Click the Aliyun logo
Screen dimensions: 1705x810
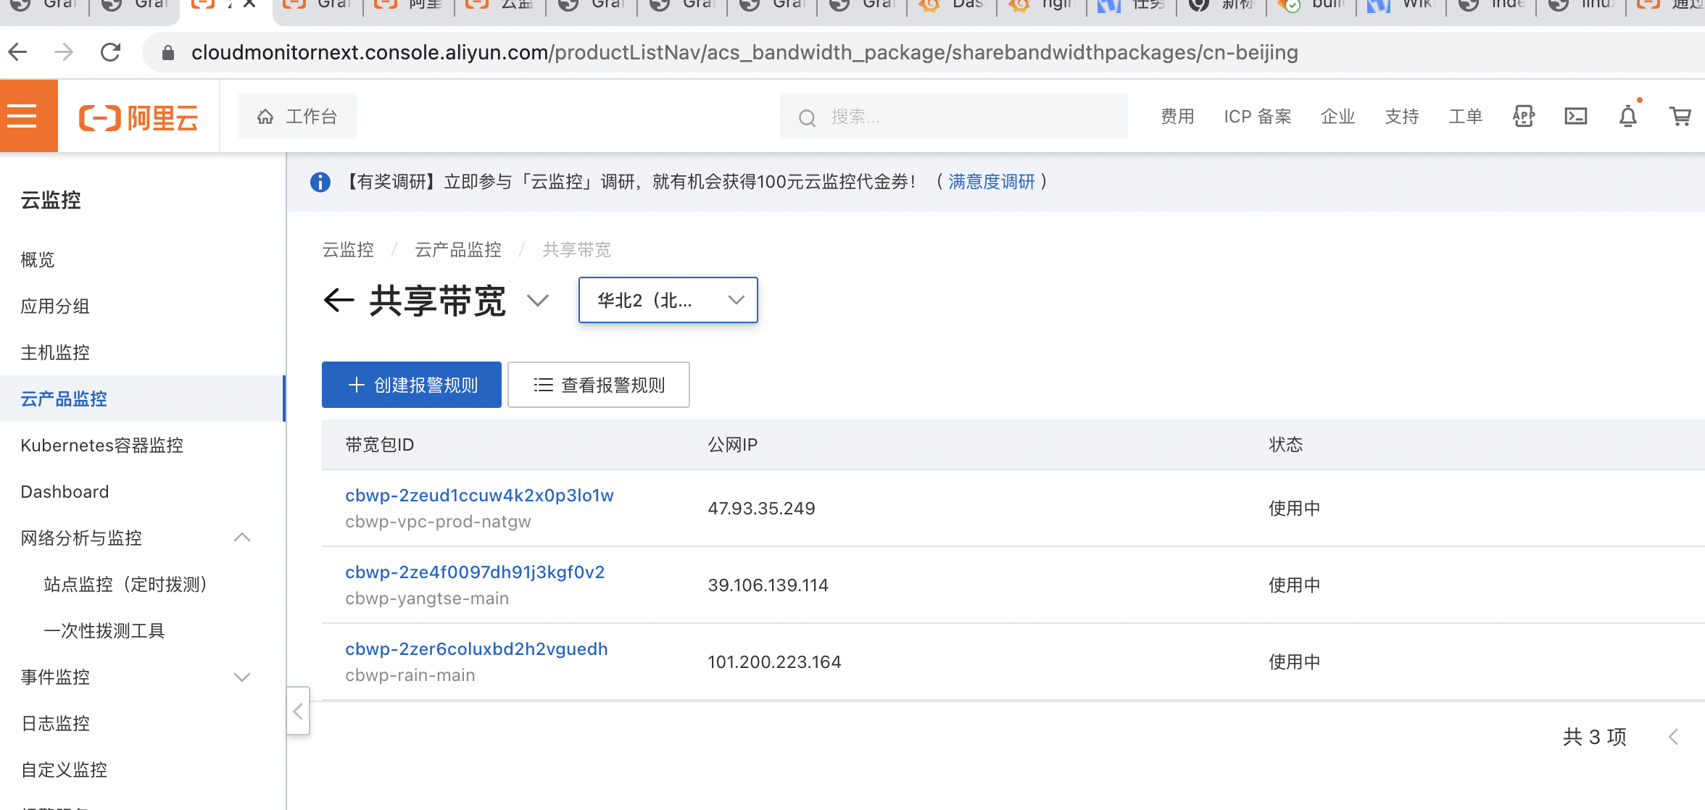138,117
